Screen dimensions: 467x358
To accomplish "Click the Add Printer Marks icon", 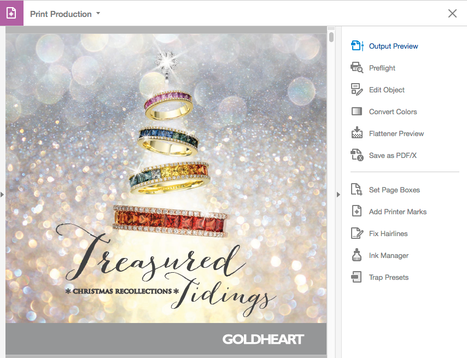I will [357, 212].
